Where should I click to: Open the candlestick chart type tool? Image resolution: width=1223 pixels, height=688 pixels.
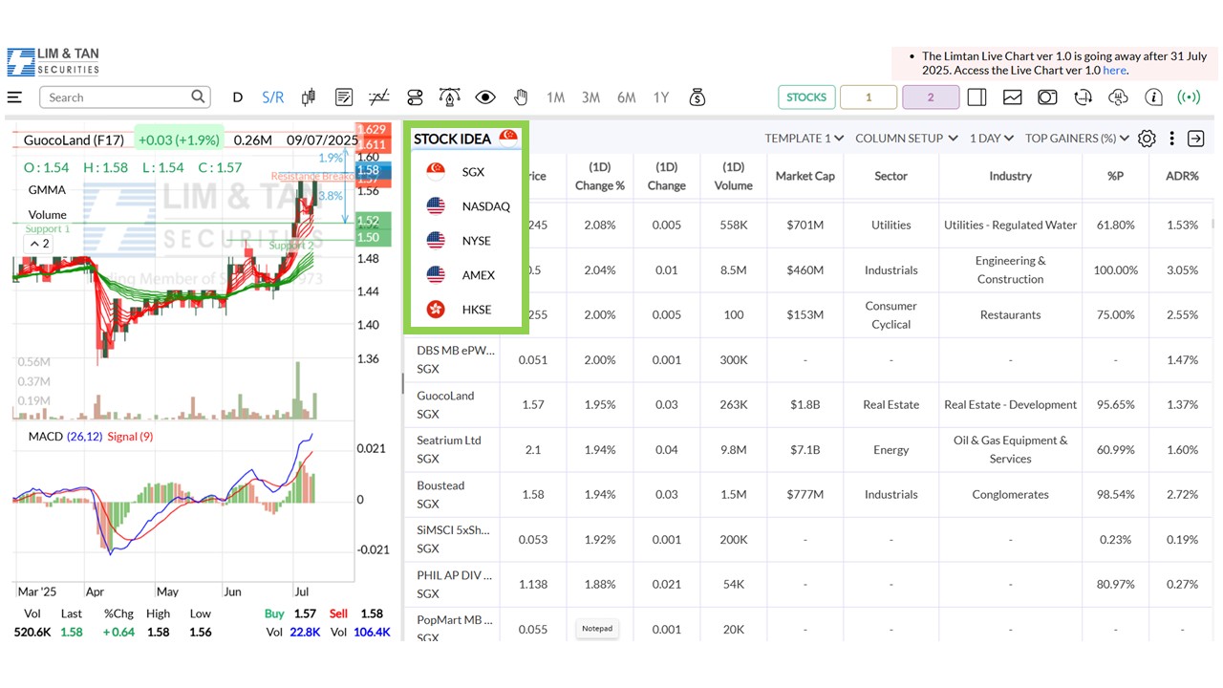[x=309, y=97]
